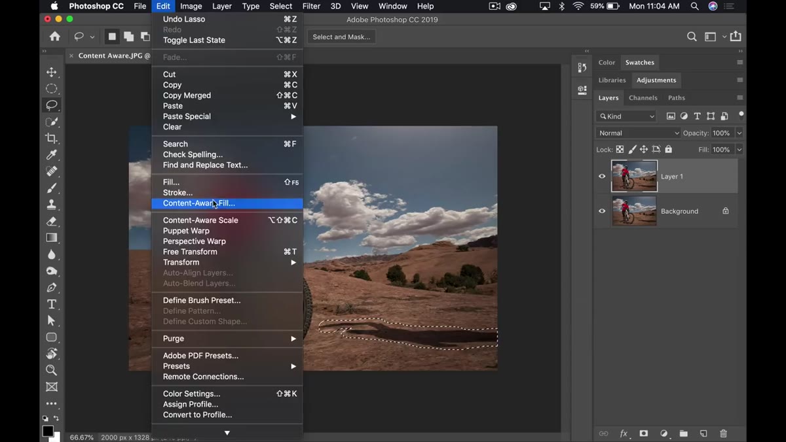Toggle layer filtering on/off switch
786x442 pixels.
pyautogui.click(x=741, y=114)
